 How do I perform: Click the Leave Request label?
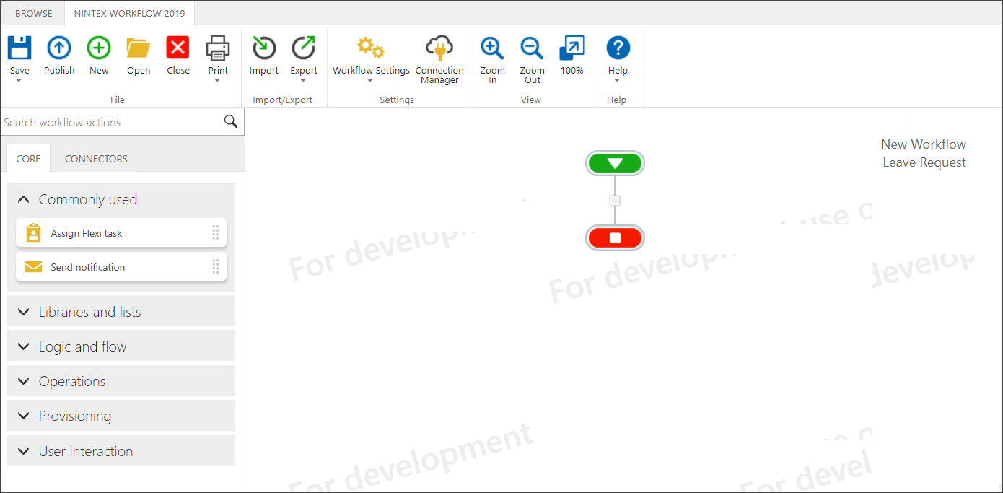coord(924,162)
